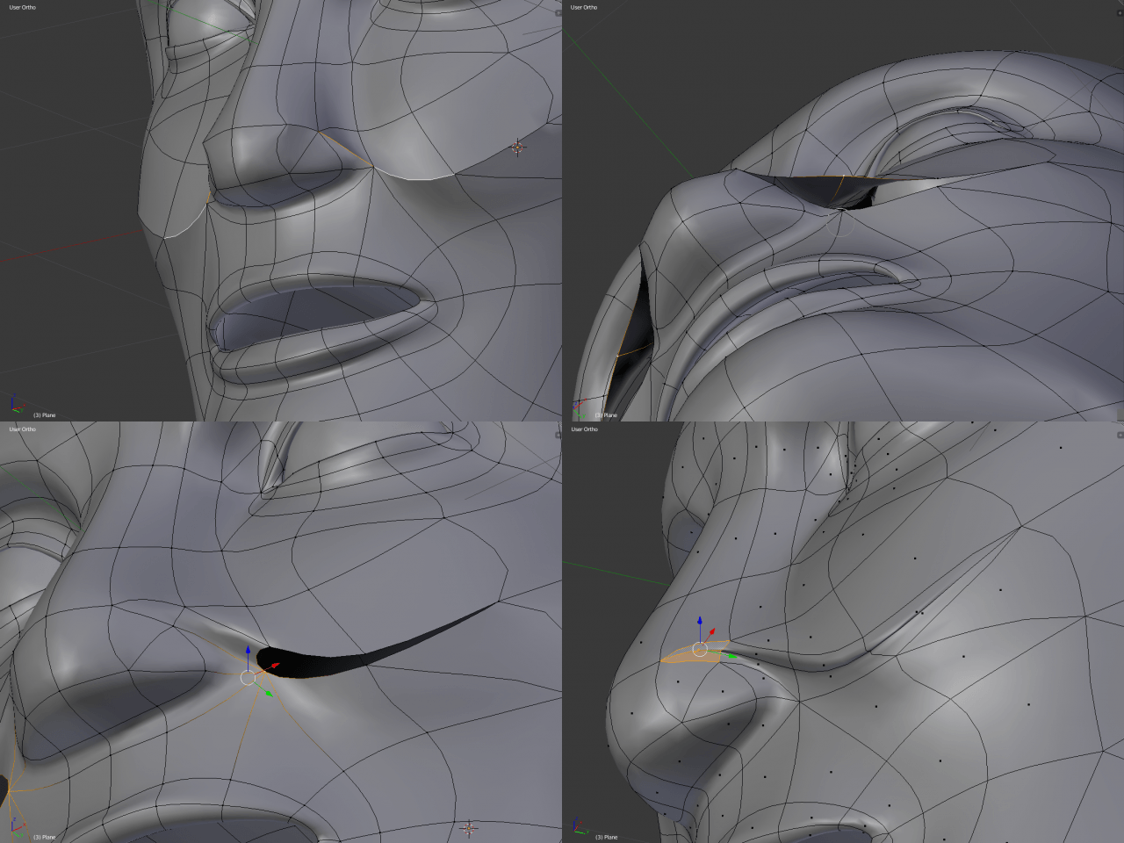Click the green Y-axis arrow in bottom-right viewport
The width and height of the screenshot is (1124, 843).
click(731, 656)
